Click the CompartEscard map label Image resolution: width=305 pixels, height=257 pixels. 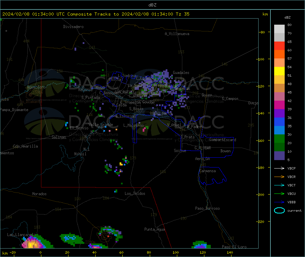click(x=223, y=139)
